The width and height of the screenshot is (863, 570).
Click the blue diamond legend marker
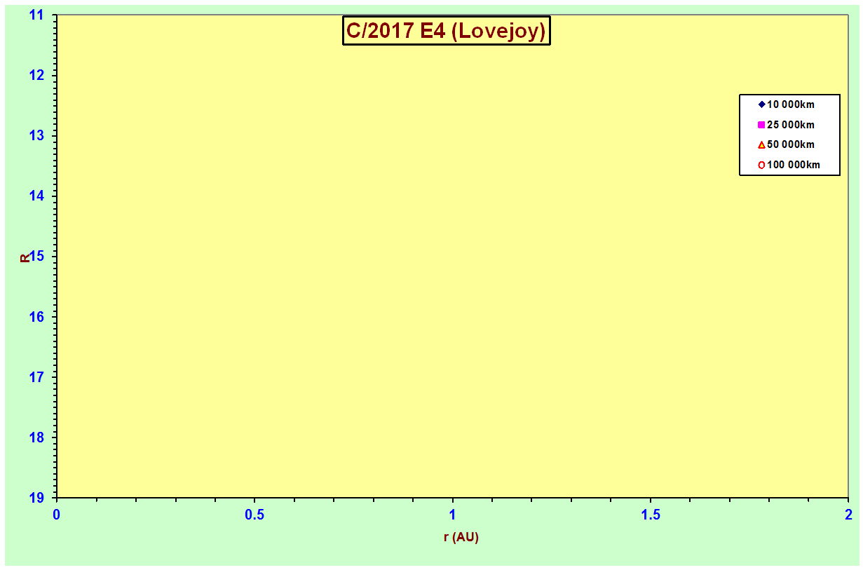(761, 104)
